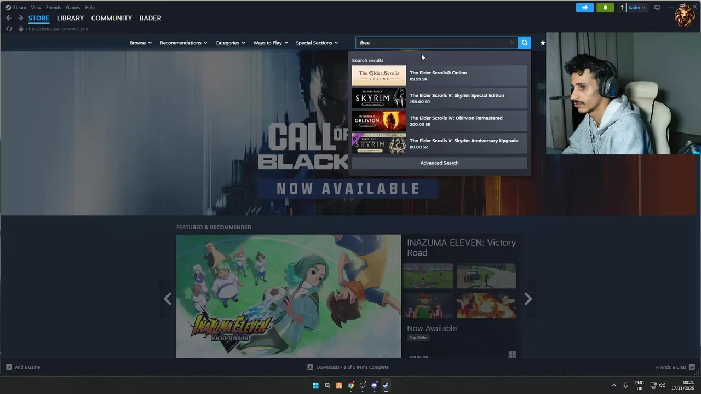Image resolution: width=701 pixels, height=394 pixels.
Task: Select The Elder Scrolls Online result
Action: pos(439,76)
